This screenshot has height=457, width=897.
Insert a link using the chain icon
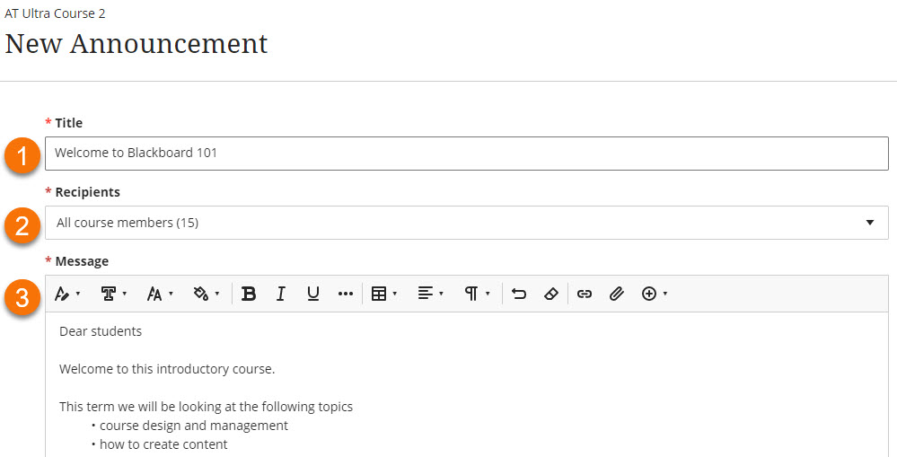(585, 294)
